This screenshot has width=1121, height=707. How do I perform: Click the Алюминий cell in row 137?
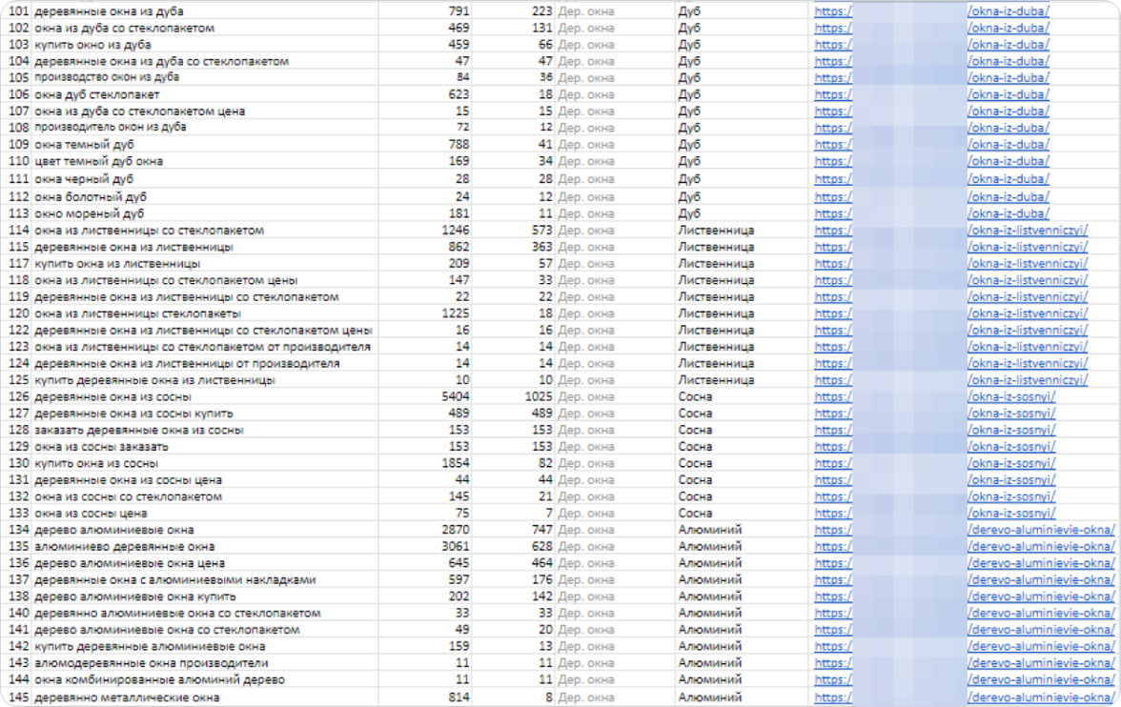pos(710,579)
